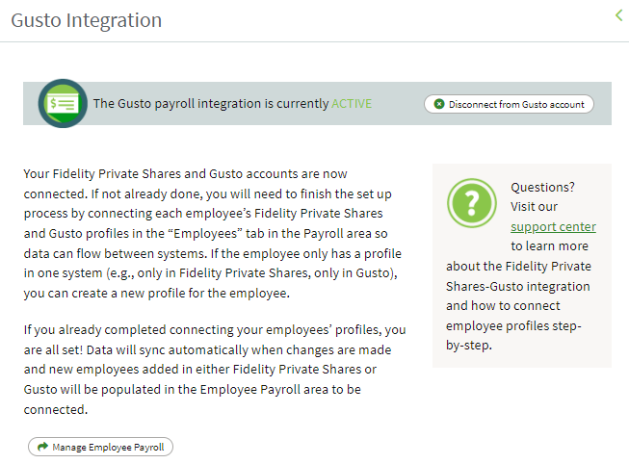The image size is (629, 464).
Task: Click the "you can create a new profile" sentence
Action: click(x=156, y=294)
